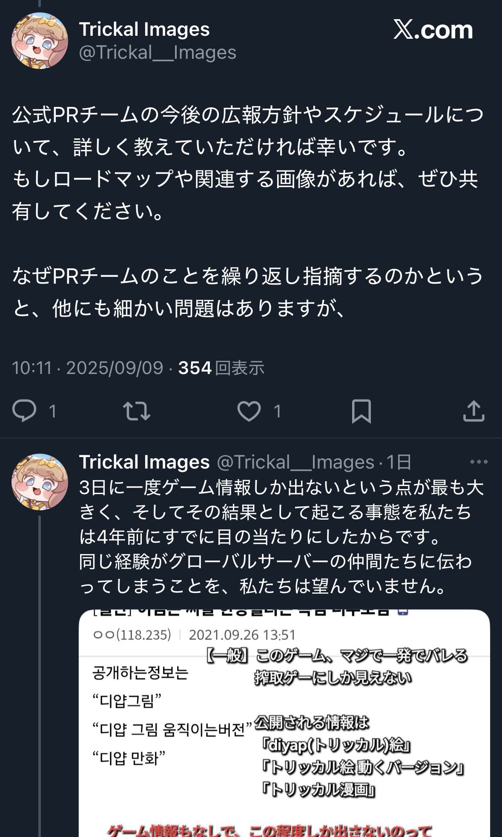Open three-dot menu on the reply post
This screenshot has width=502, height=837.
coord(479,462)
